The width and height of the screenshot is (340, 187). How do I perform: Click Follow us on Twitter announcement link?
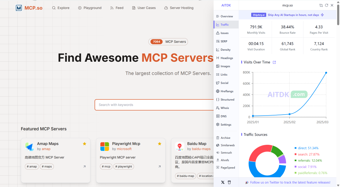click(x=288, y=183)
